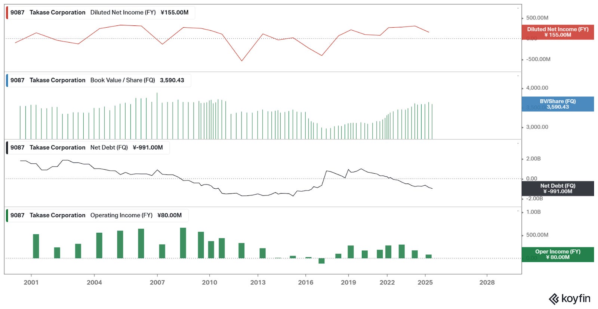Select the blue BV/Share (FQ) value tag

[558, 104]
